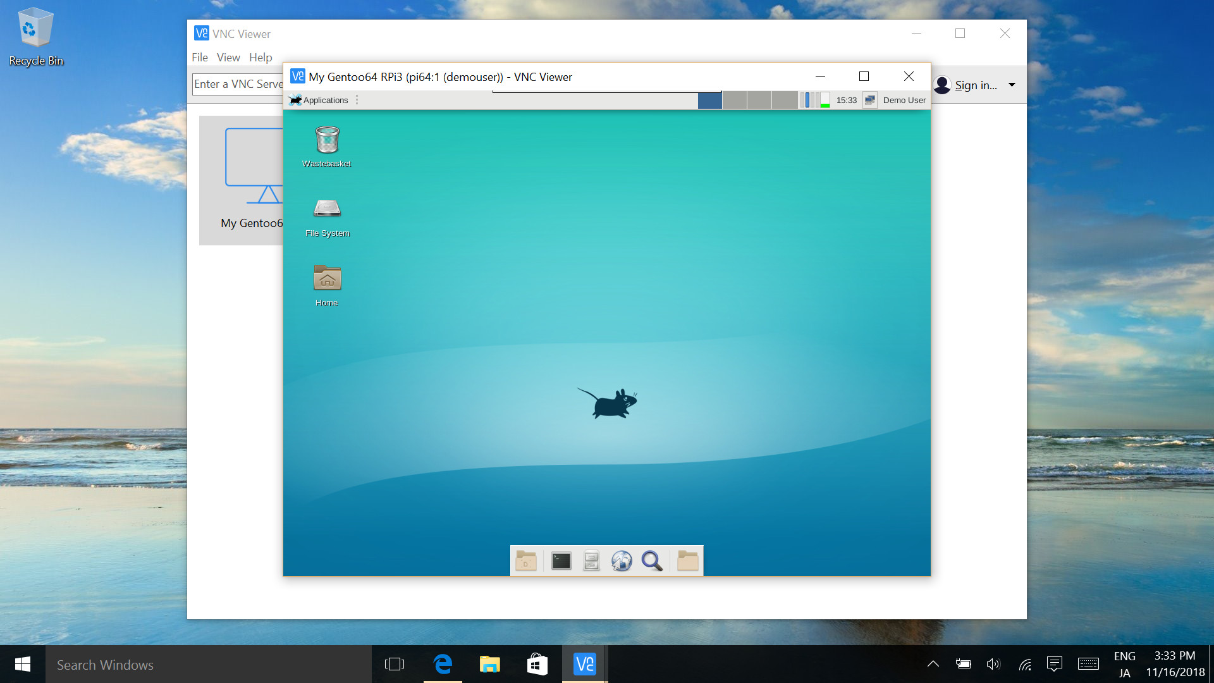This screenshot has height=683, width=1214.
Task: Click the network monitor icon in Xfce panel
Action: coord(870,100)
